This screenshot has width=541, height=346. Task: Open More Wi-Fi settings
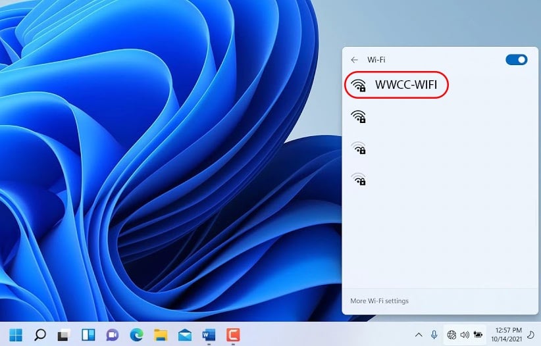click(x=379, y=301)
